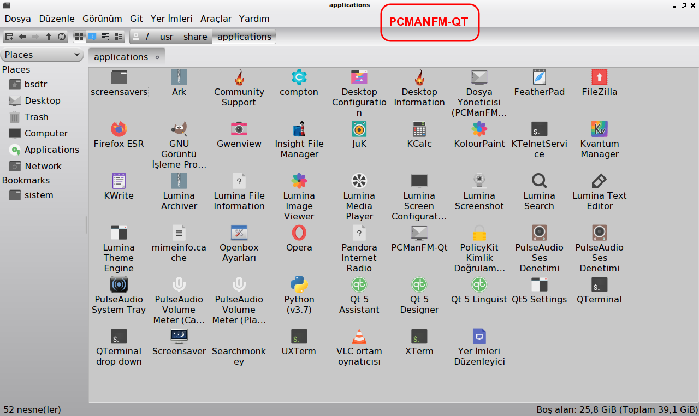The height and width of the screenshot is (416, 699).
Task: Select the KolourPaint icon
Action: tap(479, 129)
